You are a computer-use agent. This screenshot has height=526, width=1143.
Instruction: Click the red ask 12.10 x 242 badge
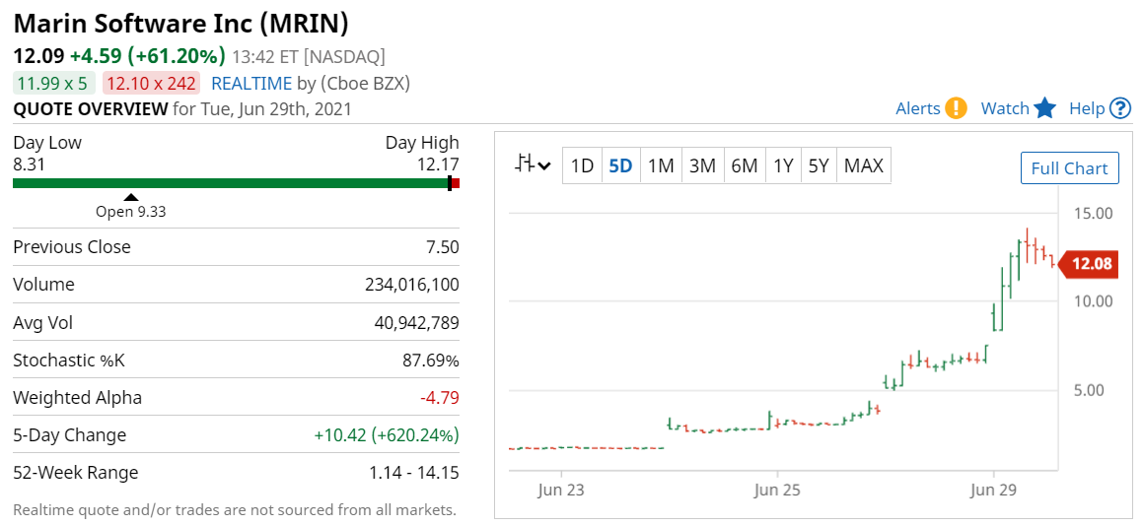(x=151, y=83)
